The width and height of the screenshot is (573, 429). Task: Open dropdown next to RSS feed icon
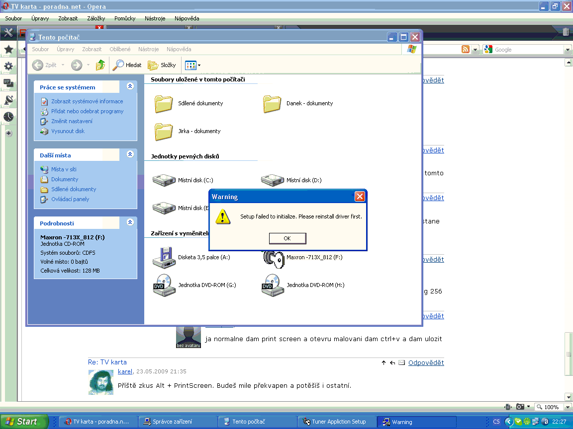[475, 50]
